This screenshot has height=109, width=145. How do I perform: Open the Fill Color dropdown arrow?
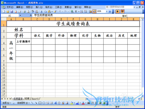coord(75,103)
